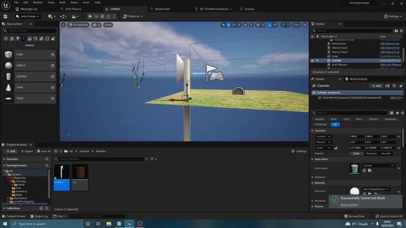Collapse the Materials section
The width and height of the screenshot is (406, 228).
point(313,183)
